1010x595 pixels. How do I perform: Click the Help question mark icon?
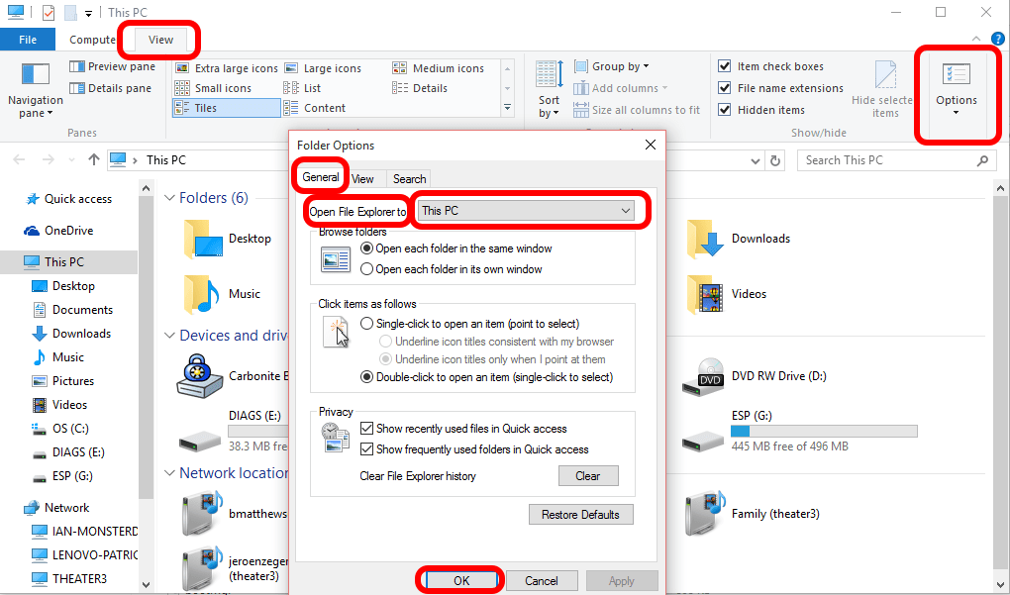click(997, 39)
